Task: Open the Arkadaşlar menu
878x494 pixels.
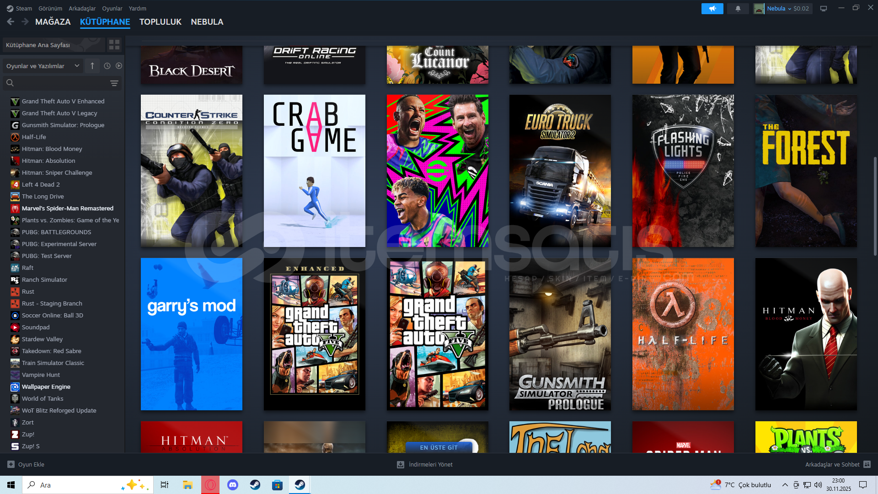Action: point(82,8)
